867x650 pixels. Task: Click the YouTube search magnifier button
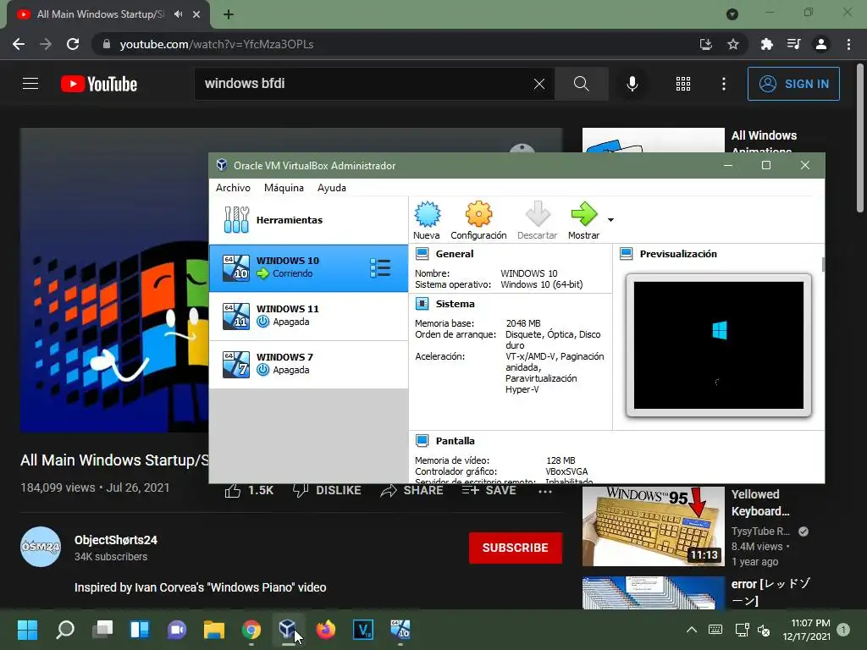click(581, 84)
